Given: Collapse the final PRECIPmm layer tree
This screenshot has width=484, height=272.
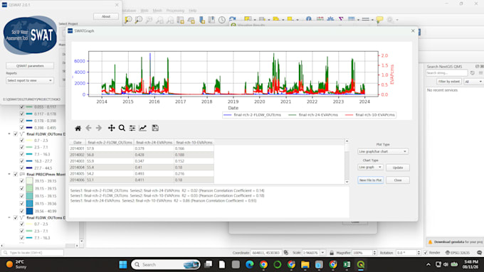Looking at the screenshot, I should coord(9,175).
